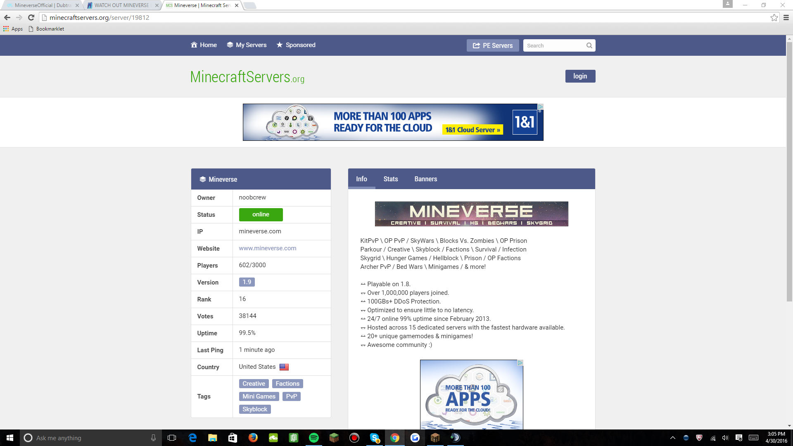Open the clock and date in taskbar
793x446 pixels.
776,438
